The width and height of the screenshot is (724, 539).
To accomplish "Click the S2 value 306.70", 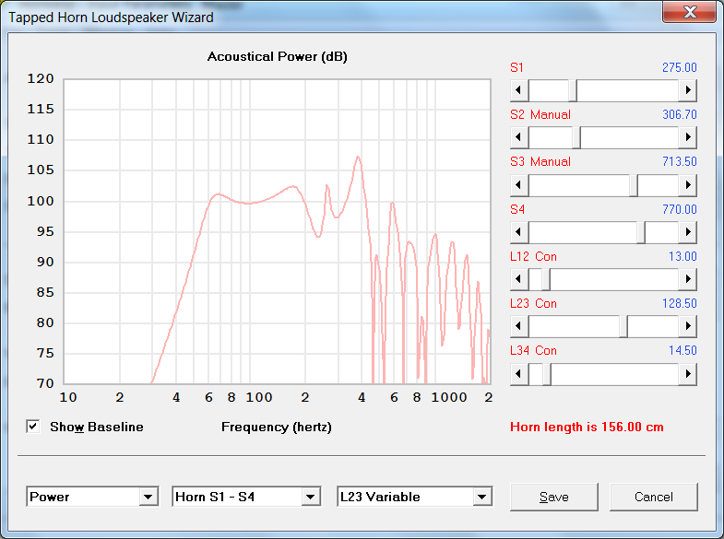I will (679, 114).
